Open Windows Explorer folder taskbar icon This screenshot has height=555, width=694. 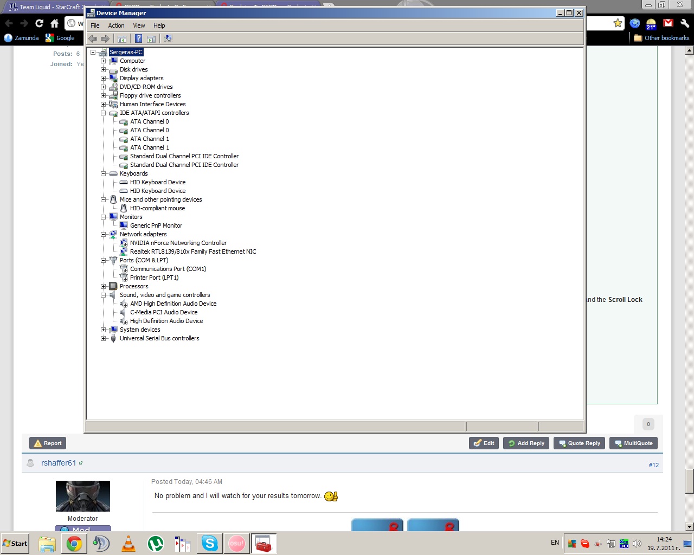(x=47, y=543)
